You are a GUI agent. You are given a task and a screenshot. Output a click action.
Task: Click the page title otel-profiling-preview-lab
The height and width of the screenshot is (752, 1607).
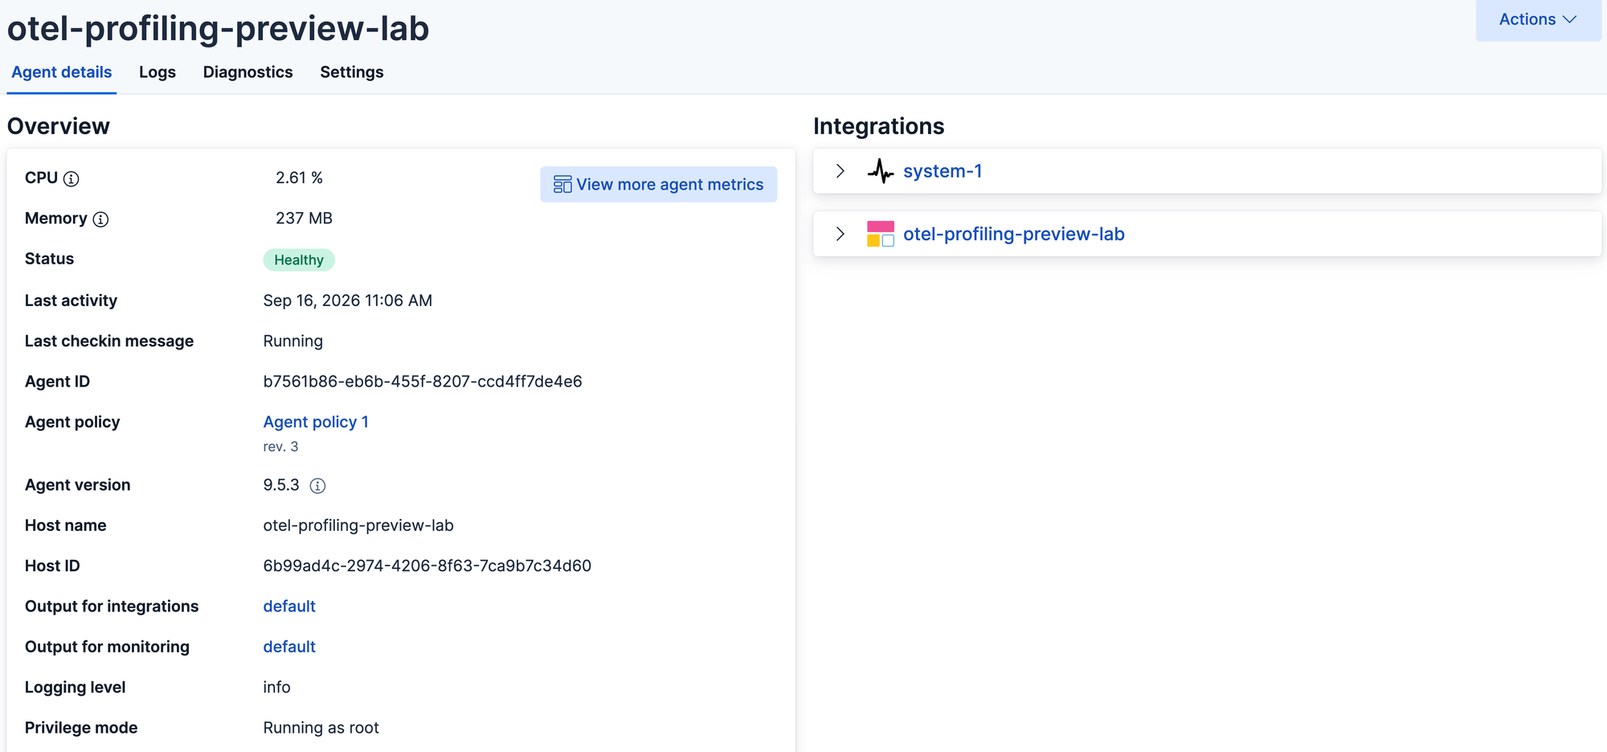click(219, 29)
